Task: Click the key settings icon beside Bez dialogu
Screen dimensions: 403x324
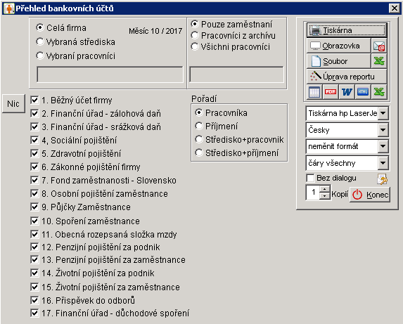Action: 382,179
